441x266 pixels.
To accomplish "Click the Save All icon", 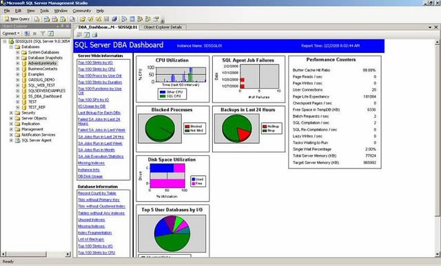I will tap(114, 19).
